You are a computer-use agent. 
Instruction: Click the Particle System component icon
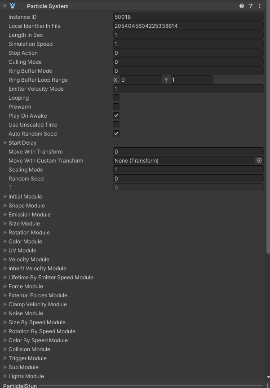click(13, 6)
